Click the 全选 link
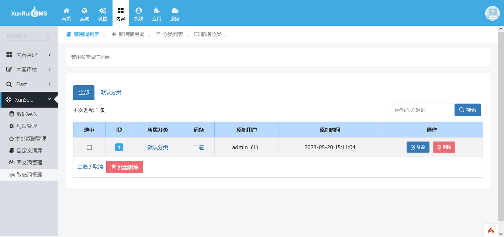The width and height of the screenshot is (504, 237). tap(83, 167)
